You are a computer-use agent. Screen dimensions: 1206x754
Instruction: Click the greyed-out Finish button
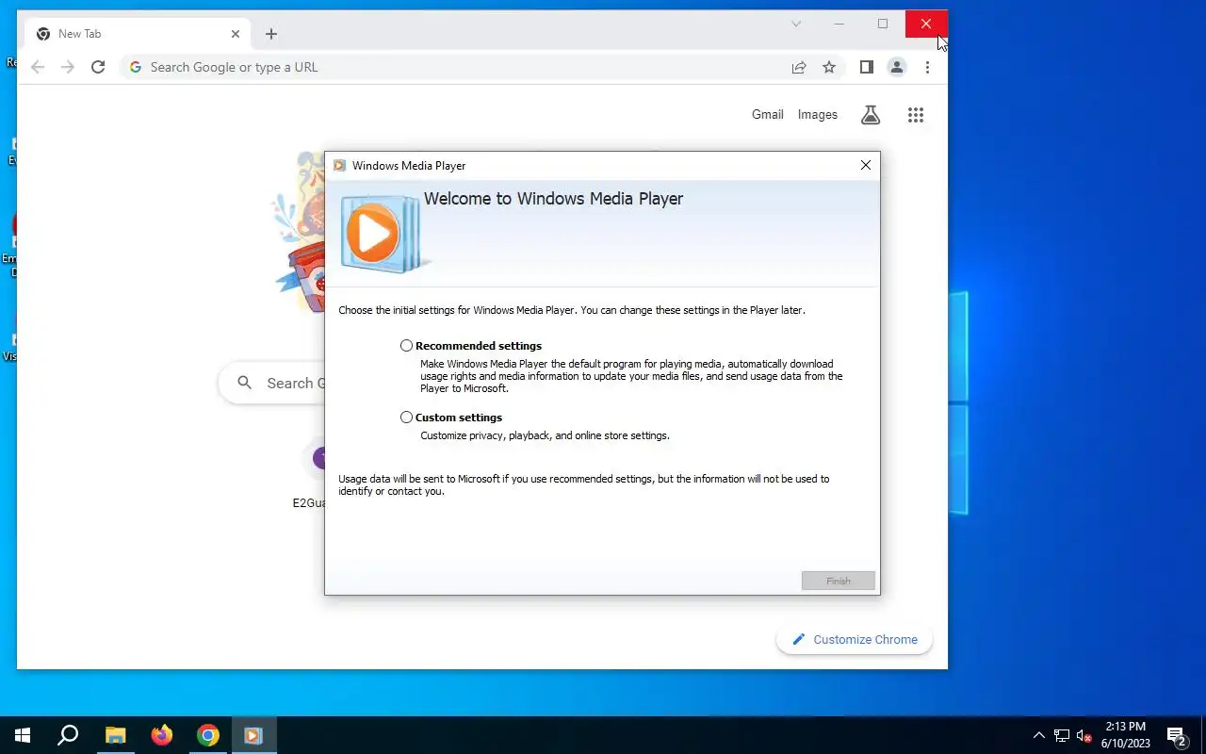click(x=839, y=581)
